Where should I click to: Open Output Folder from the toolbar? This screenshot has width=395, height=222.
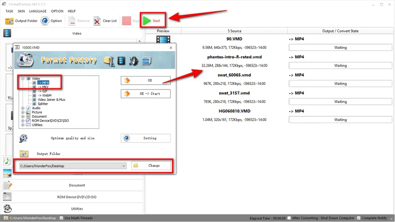click(21, 21)
